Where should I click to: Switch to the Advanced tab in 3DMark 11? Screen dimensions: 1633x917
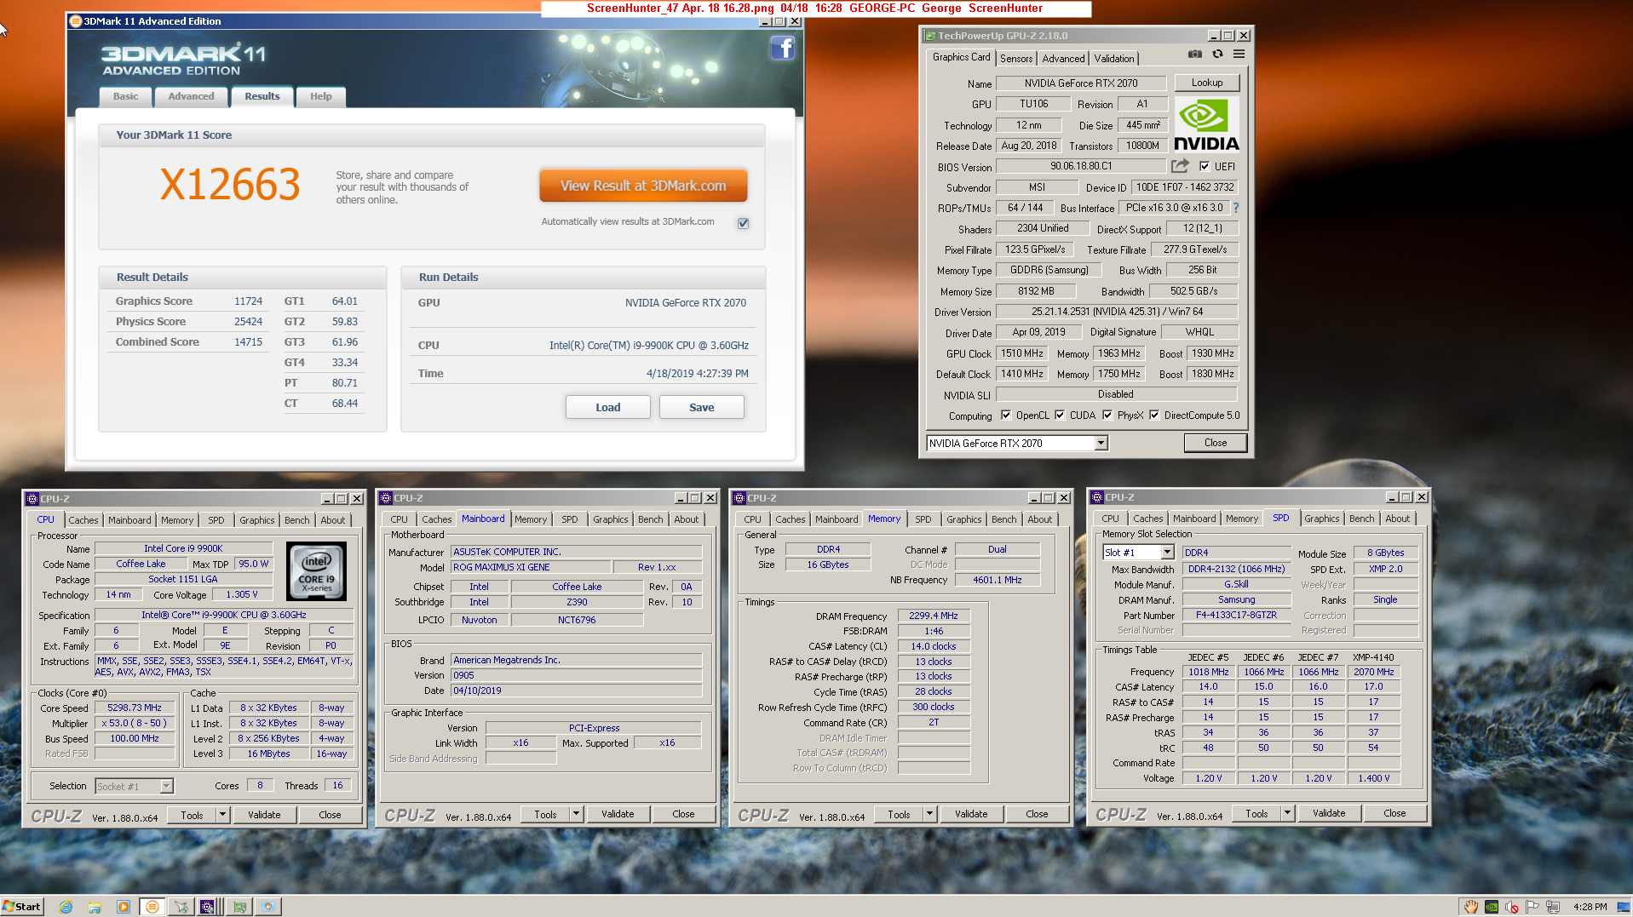pyautogui.click(x=191, y=96)
